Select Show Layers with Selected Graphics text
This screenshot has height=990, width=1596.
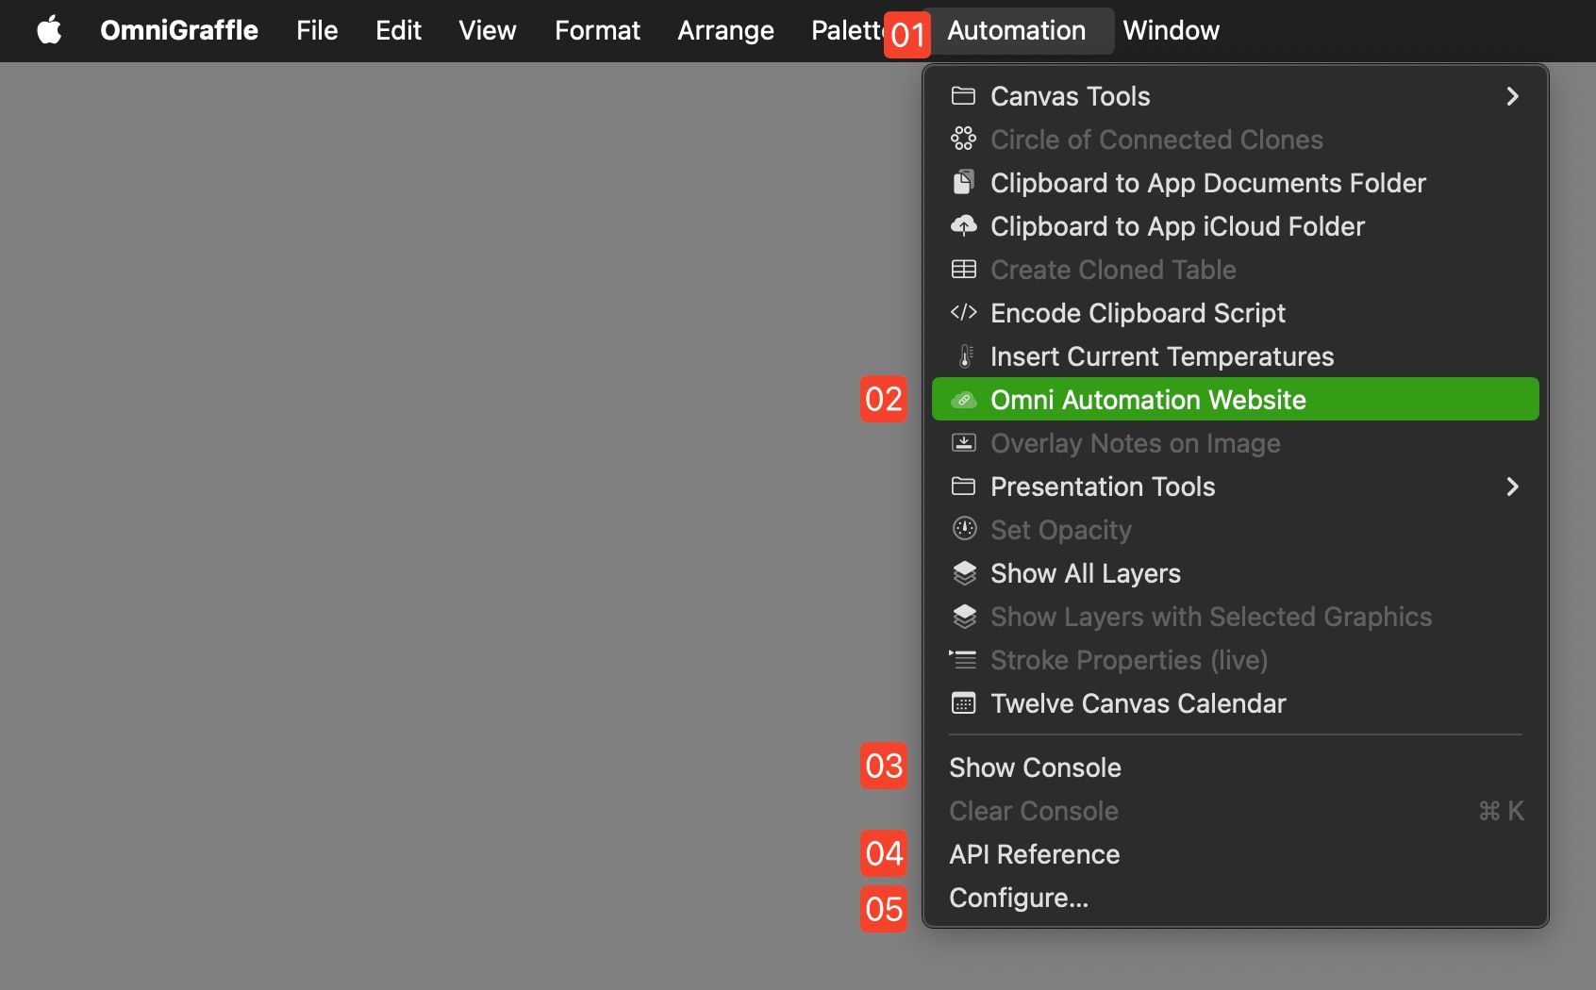(1211, 617)
